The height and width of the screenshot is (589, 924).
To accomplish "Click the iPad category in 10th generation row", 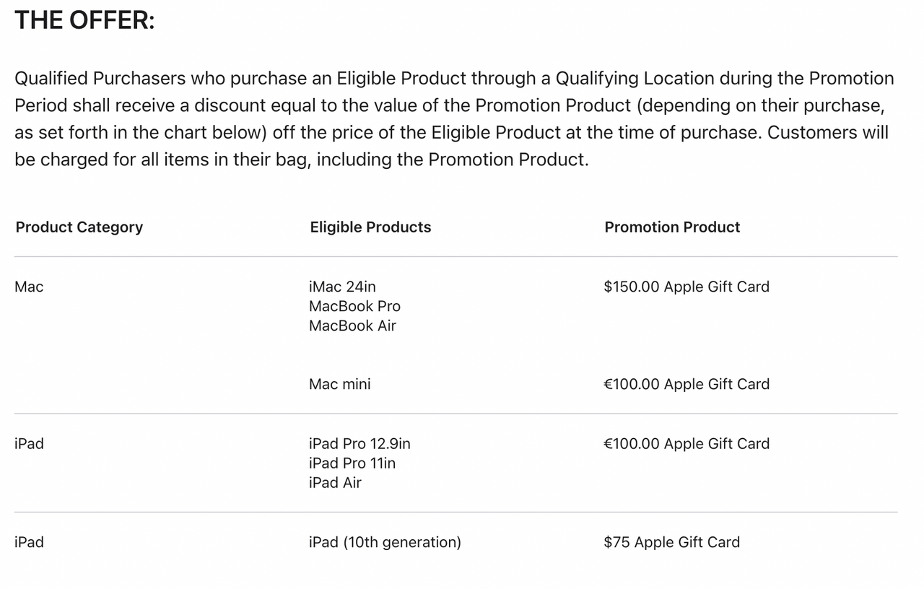I will [29, 542].
